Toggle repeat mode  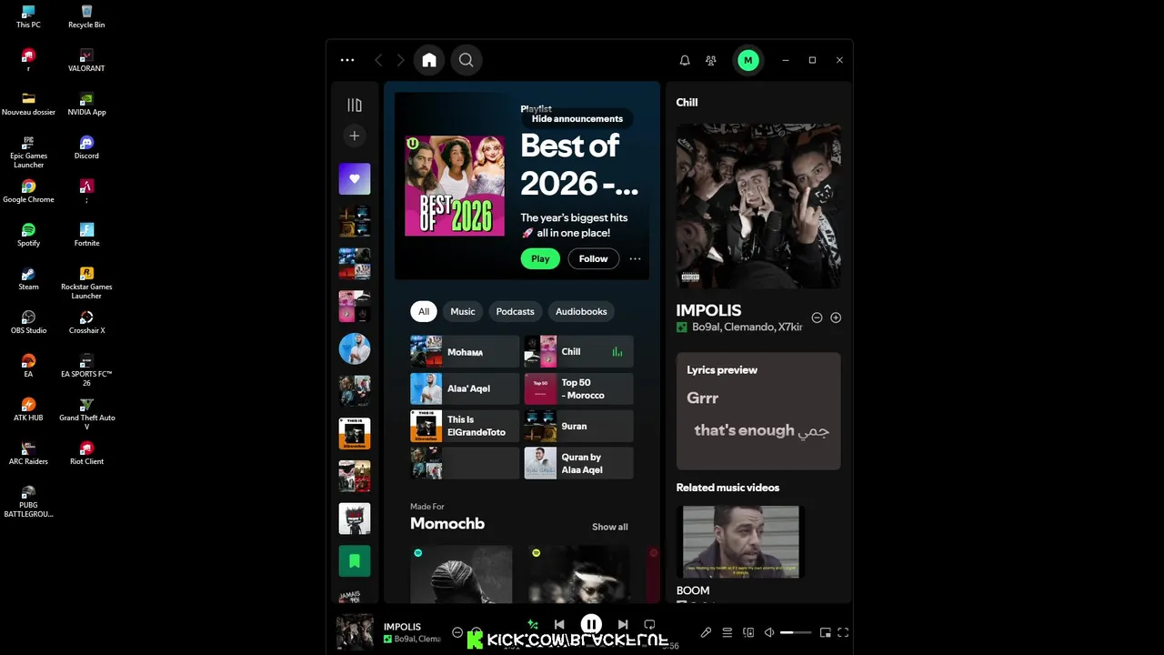[649, 625]
